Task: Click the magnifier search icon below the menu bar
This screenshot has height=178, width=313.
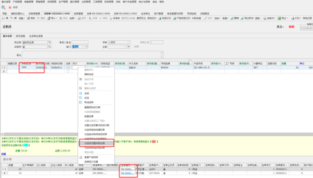Action: [x=3, y=8]
